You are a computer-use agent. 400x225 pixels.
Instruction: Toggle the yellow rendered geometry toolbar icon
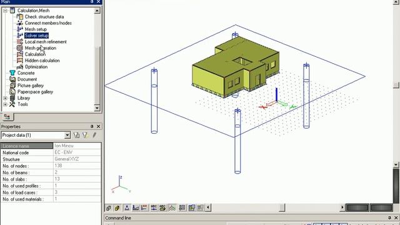click(x=117, y=208)
